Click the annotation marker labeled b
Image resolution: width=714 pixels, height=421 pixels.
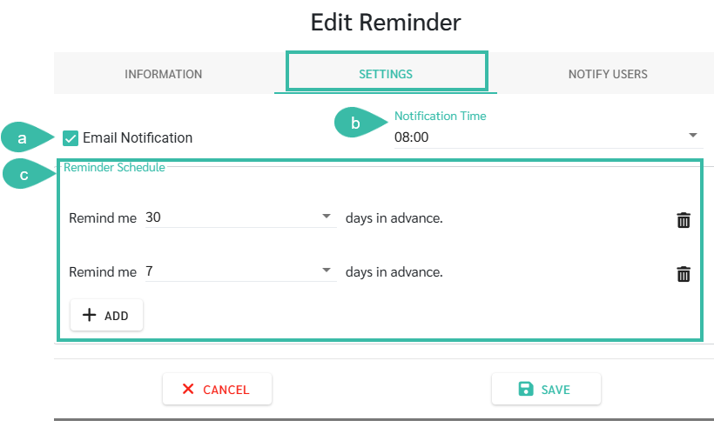(360, 123)
